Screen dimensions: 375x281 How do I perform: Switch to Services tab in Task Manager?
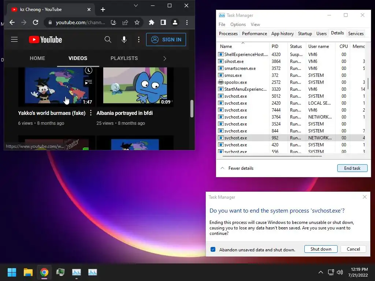tap(356, 34)
